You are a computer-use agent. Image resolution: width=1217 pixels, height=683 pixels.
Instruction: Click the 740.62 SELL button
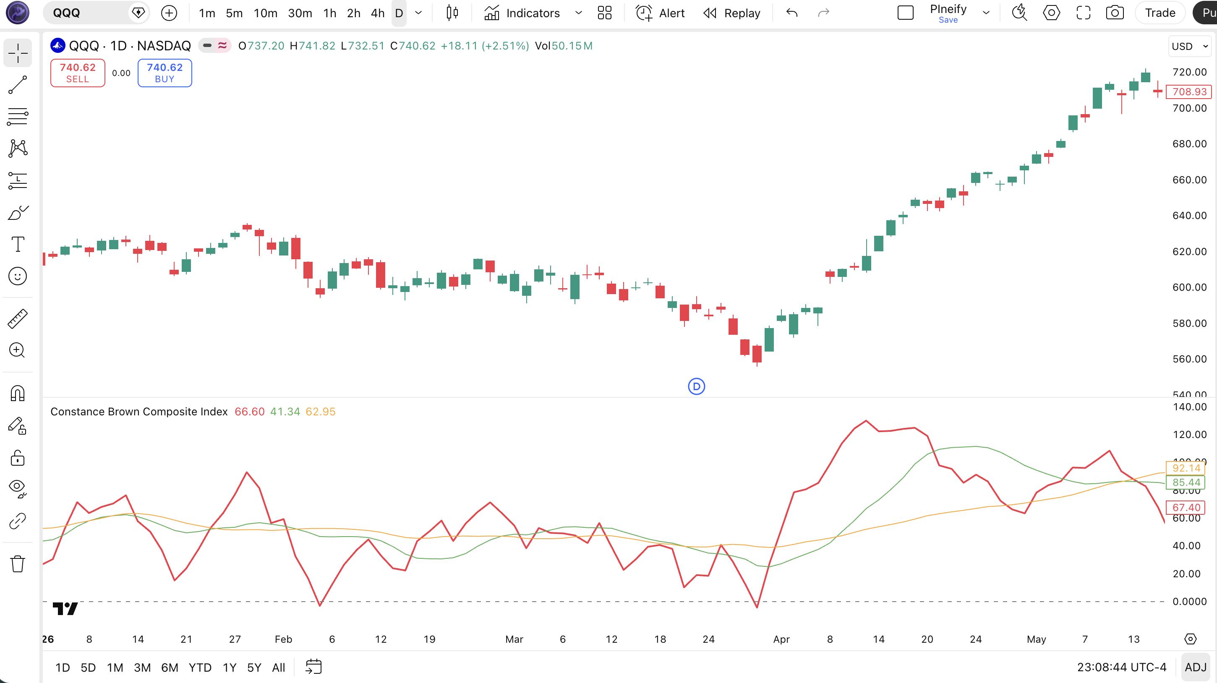[78, 73]
